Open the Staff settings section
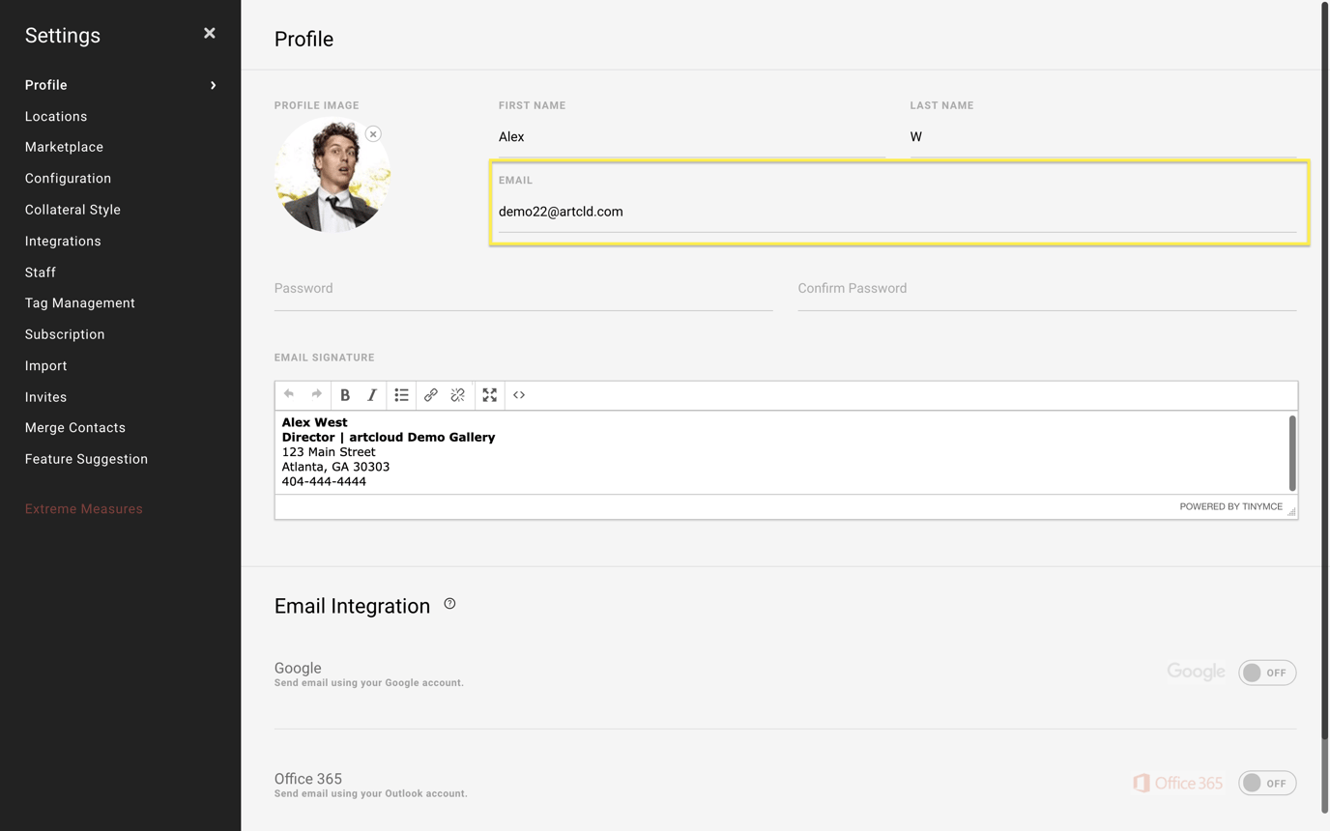Image resolution: width=1330 pixels, height=831 pixels. tap(40, 272)
